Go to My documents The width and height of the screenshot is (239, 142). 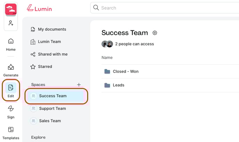(x=49, y=29)
